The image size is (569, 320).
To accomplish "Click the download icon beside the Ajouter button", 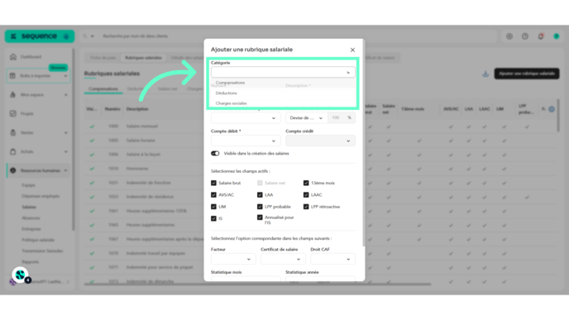I will tap(485, 74).
